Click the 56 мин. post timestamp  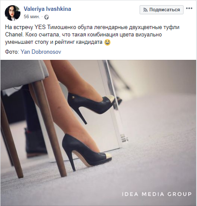[x=32, y=16]
